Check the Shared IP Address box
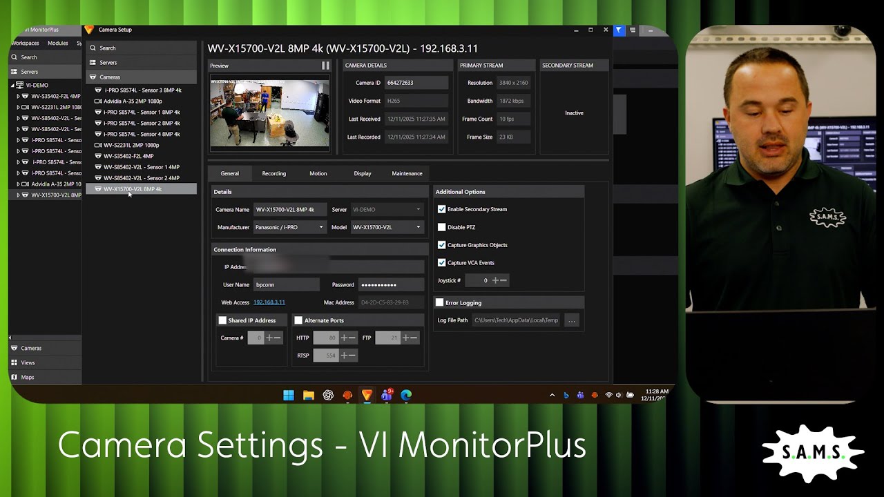Viewport: 884px width, 497px height. click(x=222, y=320)
